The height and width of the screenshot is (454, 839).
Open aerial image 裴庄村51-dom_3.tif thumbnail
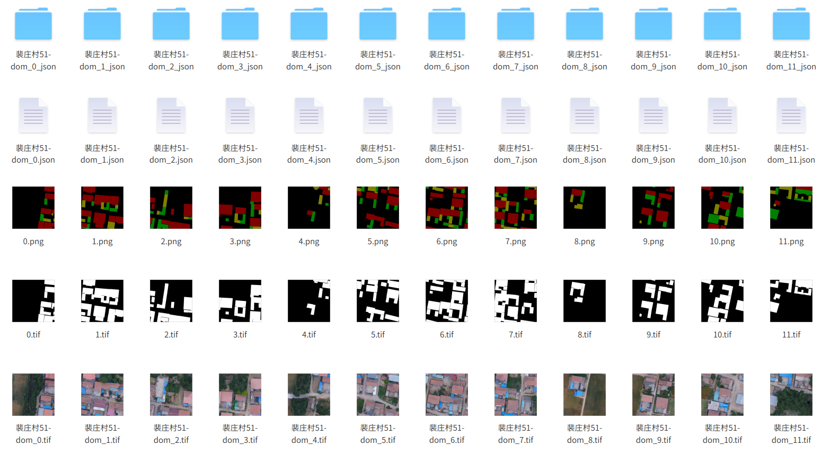click(240, 395)
